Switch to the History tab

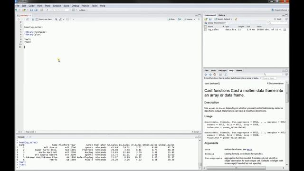pyautogui.click(x=222, y=15)
